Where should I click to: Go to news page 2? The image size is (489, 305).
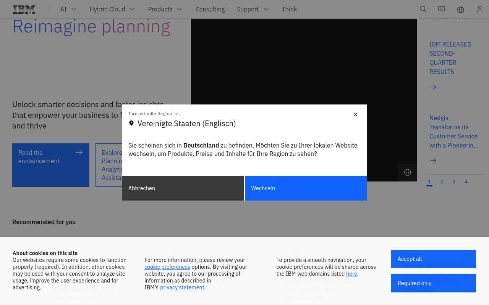442,182
